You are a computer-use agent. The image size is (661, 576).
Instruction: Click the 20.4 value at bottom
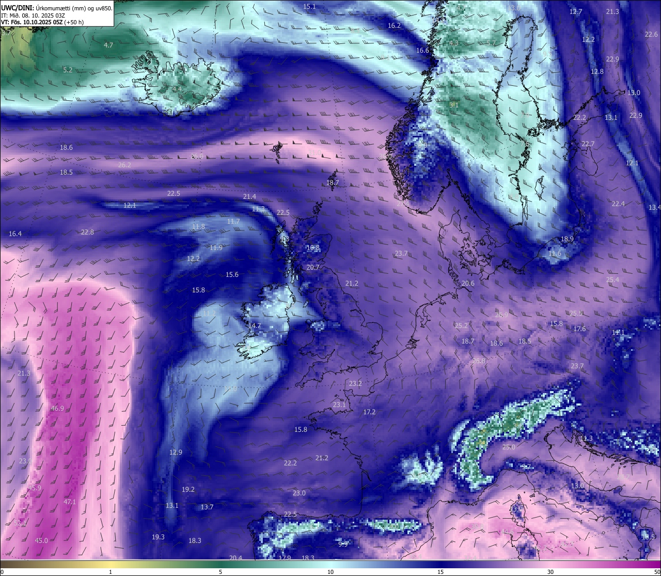tap(235, 557)
